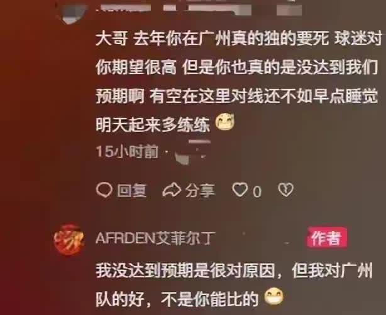Viewport: 386px width, 315px height.
Task: Click laughing emoji after 多练练
Action: [x=225, y=121]
